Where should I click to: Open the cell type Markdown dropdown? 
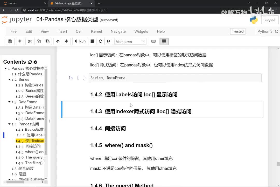(130, 42)
